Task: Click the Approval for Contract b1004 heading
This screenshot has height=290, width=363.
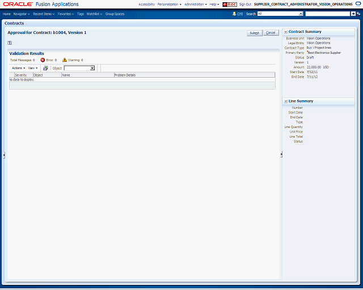Action: 47,33
